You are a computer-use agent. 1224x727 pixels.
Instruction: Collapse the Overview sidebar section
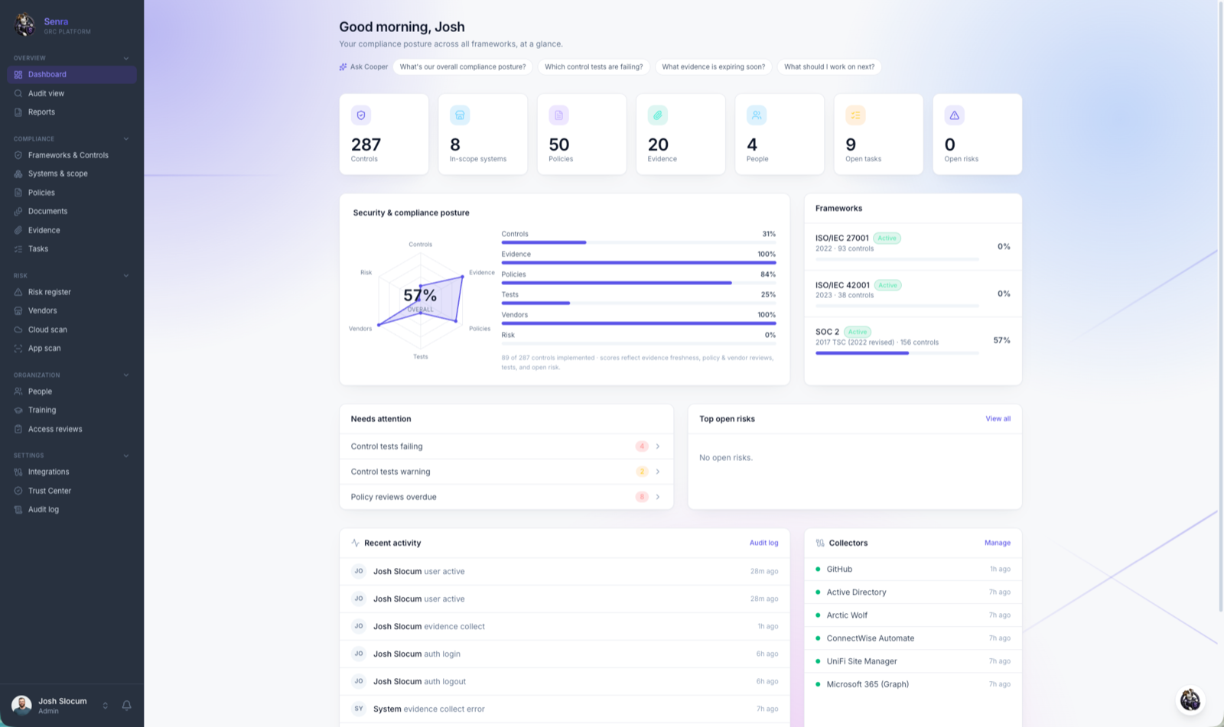coord(126,58)
